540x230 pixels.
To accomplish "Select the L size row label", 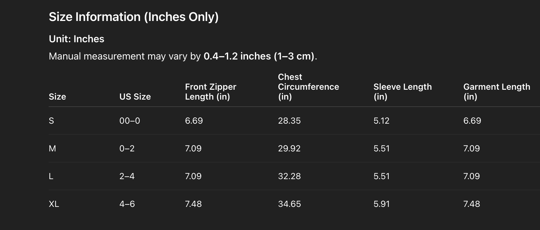I will (51, 176).
